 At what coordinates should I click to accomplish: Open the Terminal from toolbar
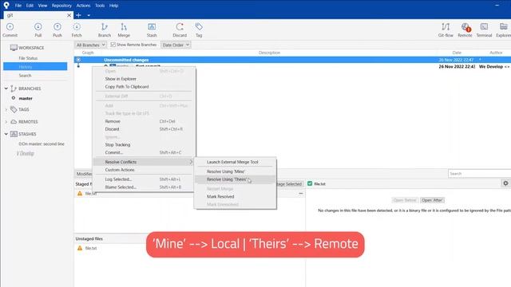pyautogui.click(x=484, y=29)
